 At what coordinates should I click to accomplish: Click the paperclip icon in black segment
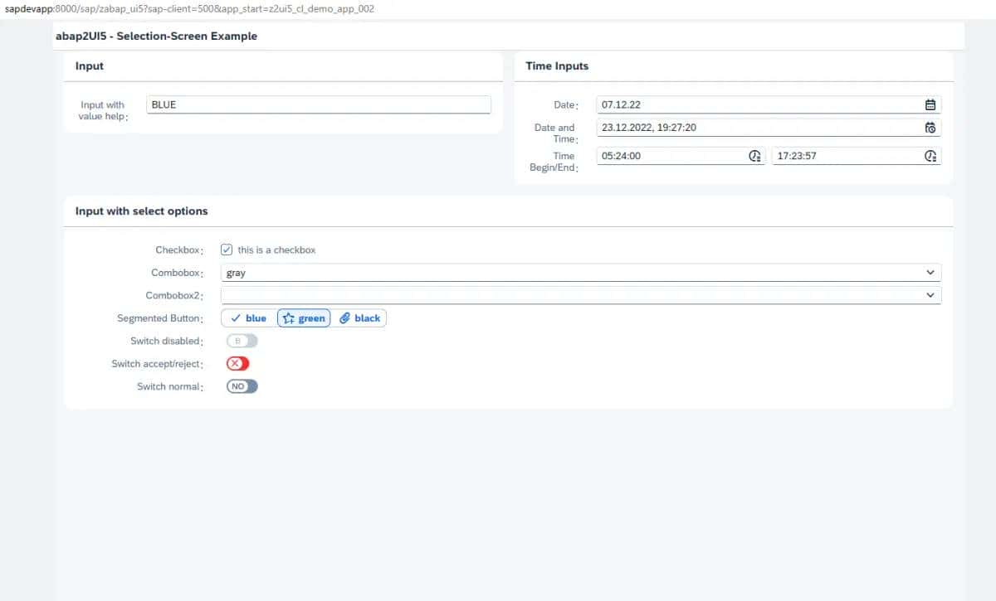coord(344,317)
